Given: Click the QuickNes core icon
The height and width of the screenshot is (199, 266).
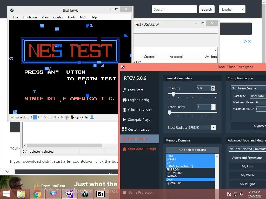Looking at the screenshot, I should 72,117.
